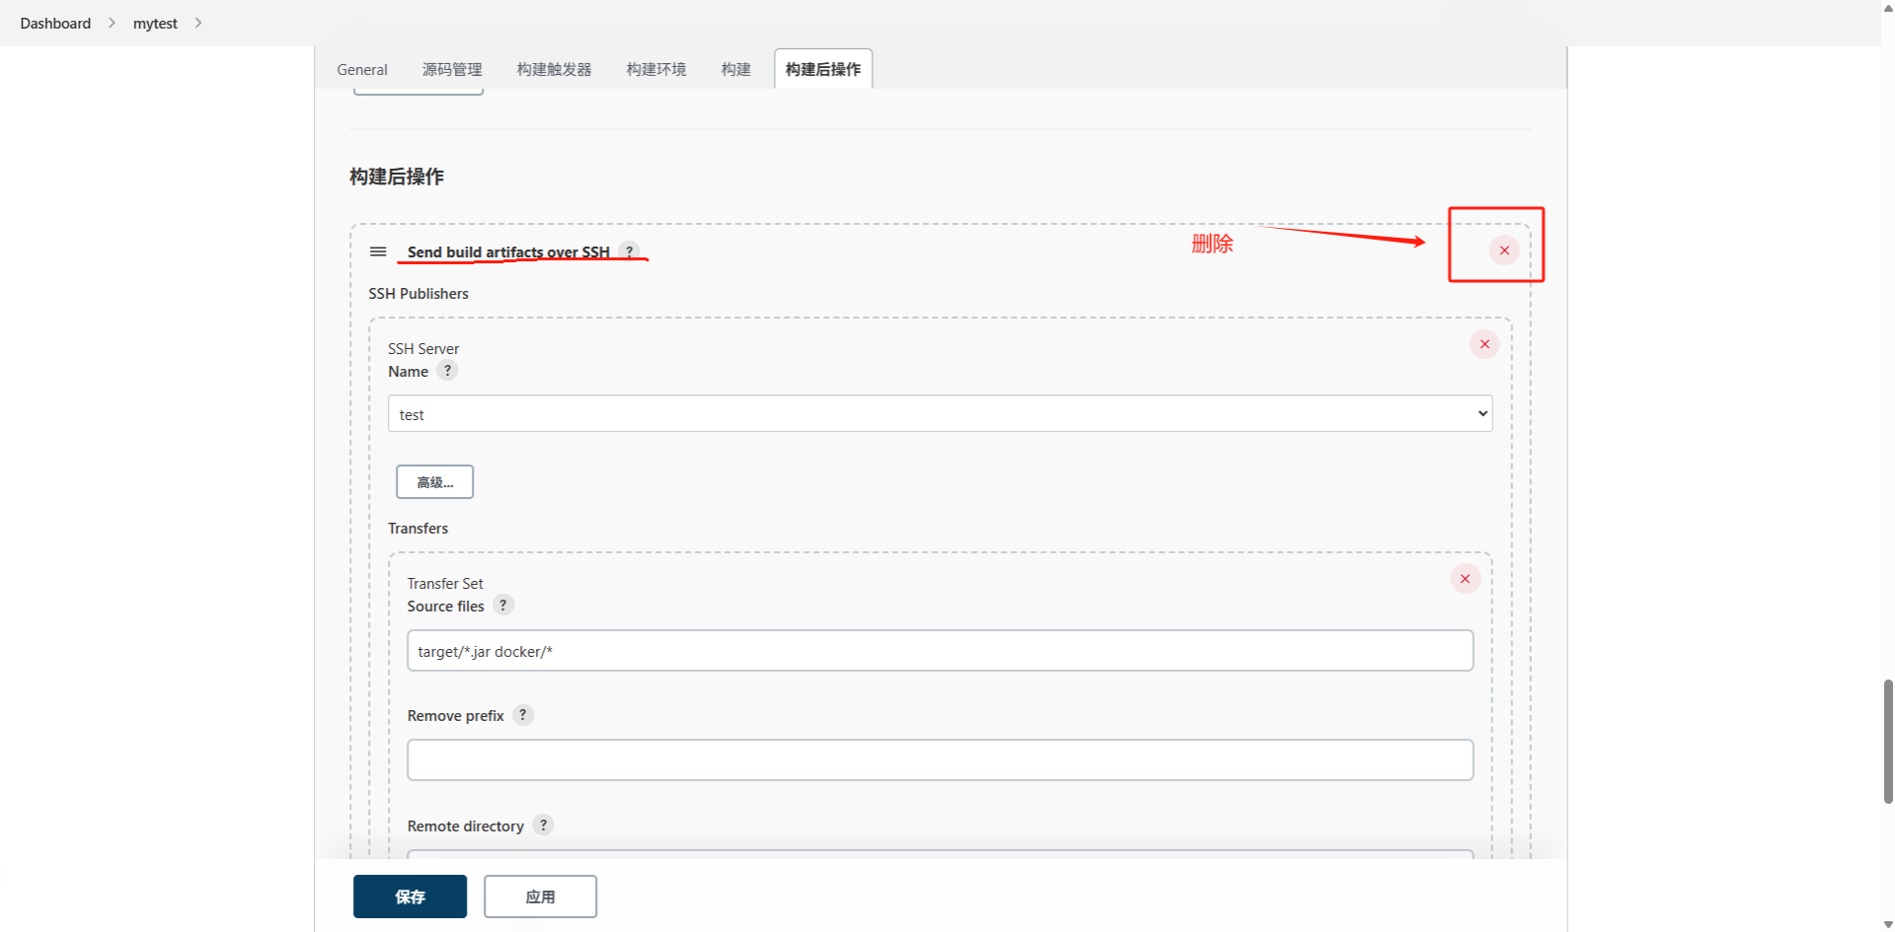Click the Transfer Set label

[445, 583]
